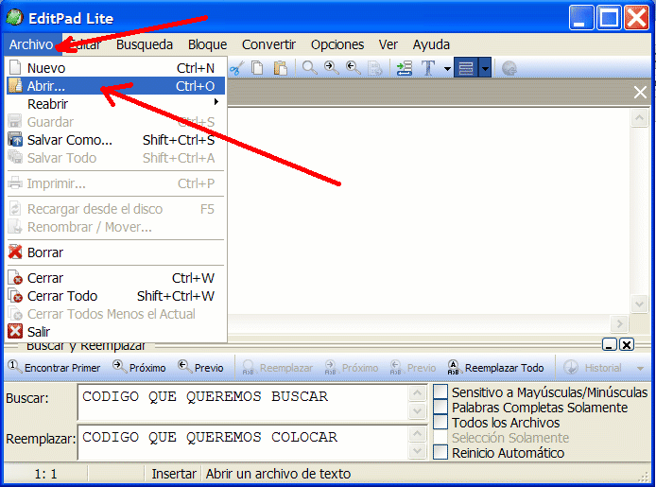656x487 pixels.
Task: Choose Cerrar Todo in the menu
Action: coord(115,296)
